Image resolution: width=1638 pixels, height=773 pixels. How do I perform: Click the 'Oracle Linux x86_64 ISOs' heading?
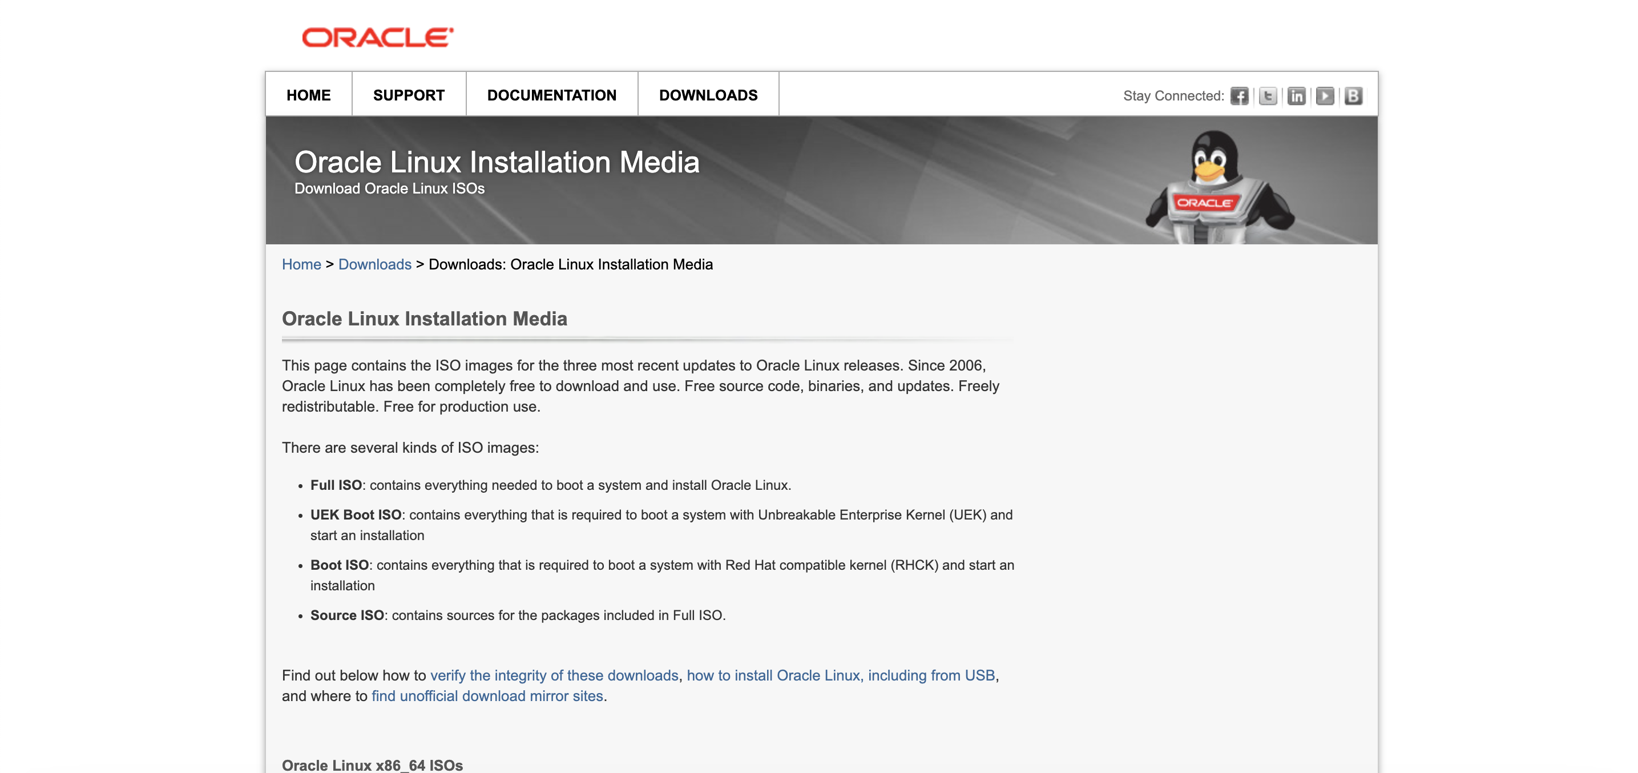372,765
